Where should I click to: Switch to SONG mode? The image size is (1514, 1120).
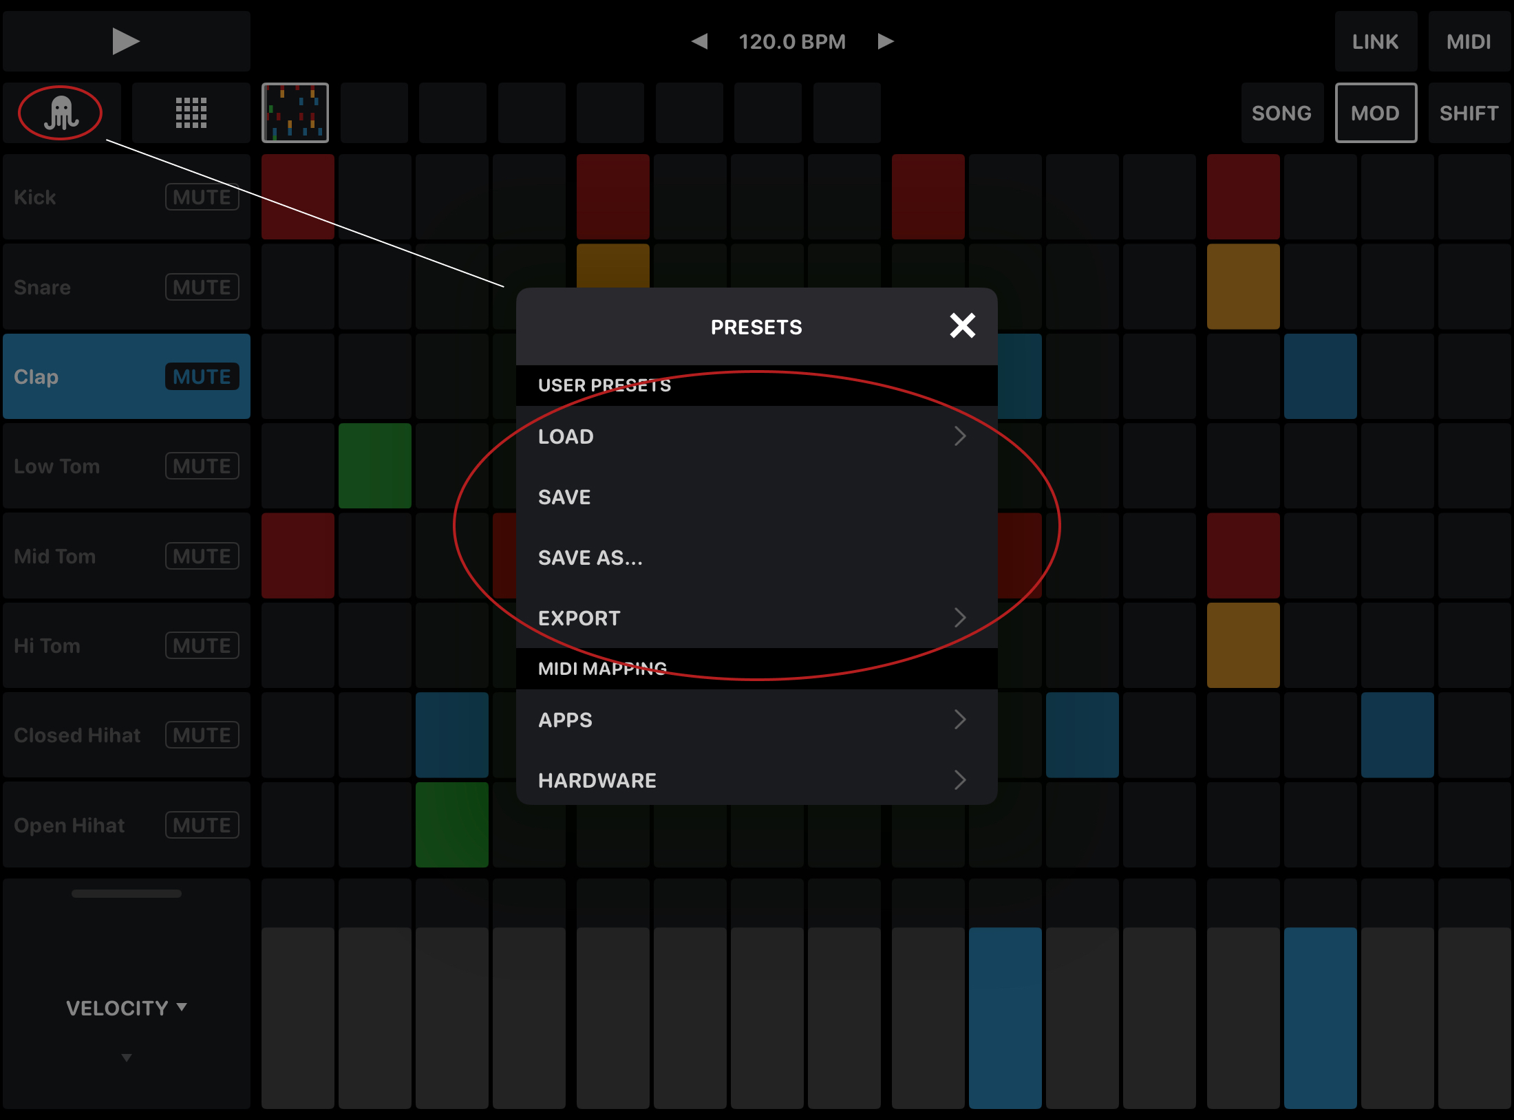click(x=1281, y=112)
